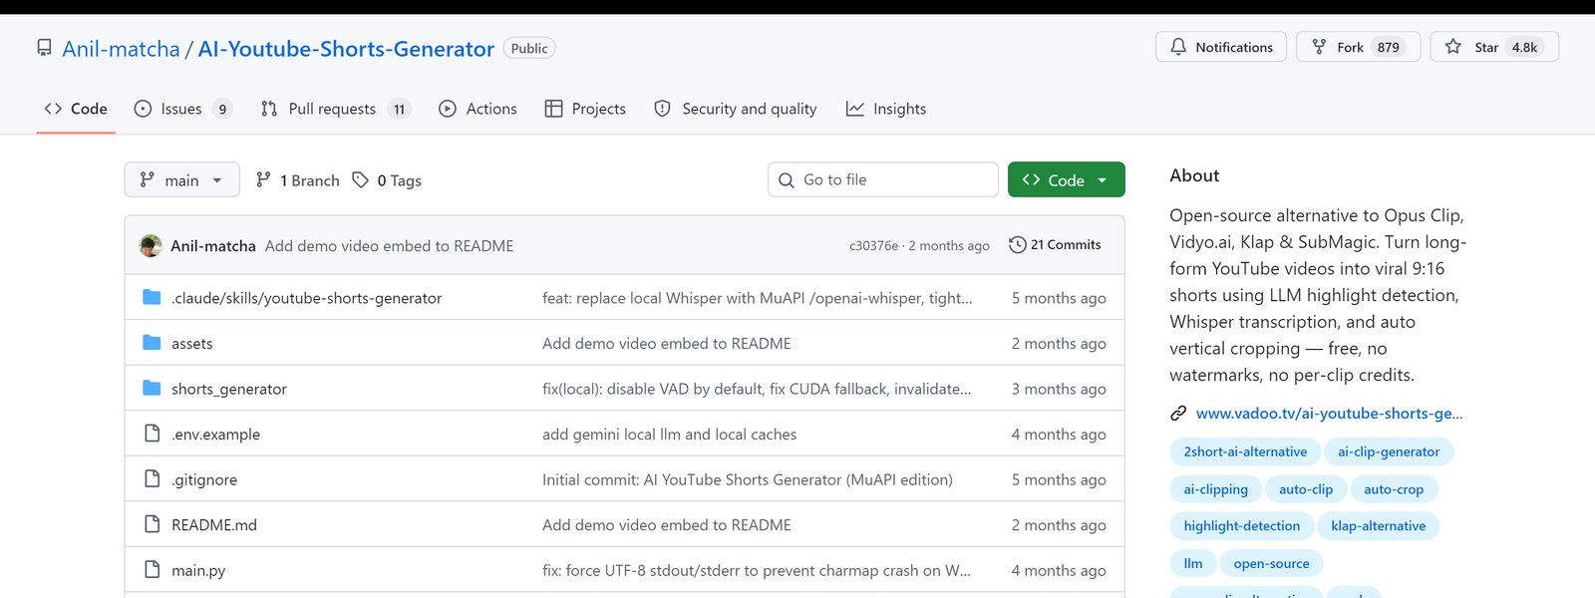
Task: Open the Issues tab
Action: 183,109
